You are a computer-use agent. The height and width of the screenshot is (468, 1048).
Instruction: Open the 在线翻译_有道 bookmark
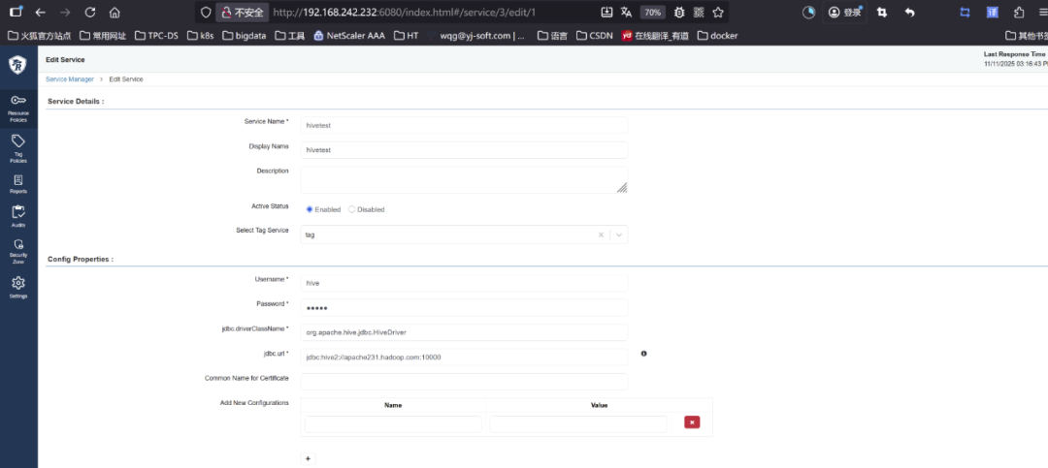pos(655,36)
